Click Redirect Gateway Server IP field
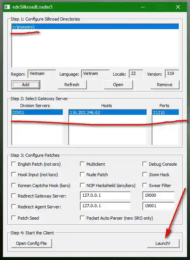190x260 pixels. 105,196
